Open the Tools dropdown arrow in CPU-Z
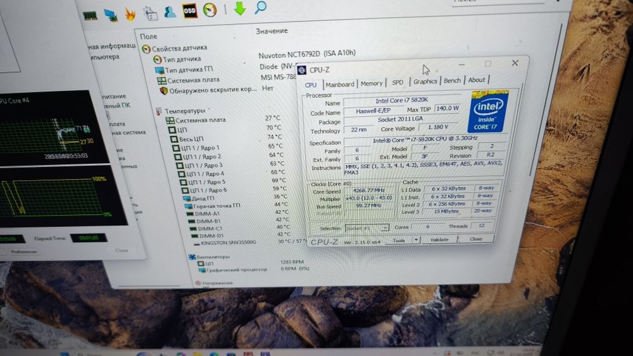Image resolution: width=633 pixels, height=356 pixels. (x=416, y=240)
